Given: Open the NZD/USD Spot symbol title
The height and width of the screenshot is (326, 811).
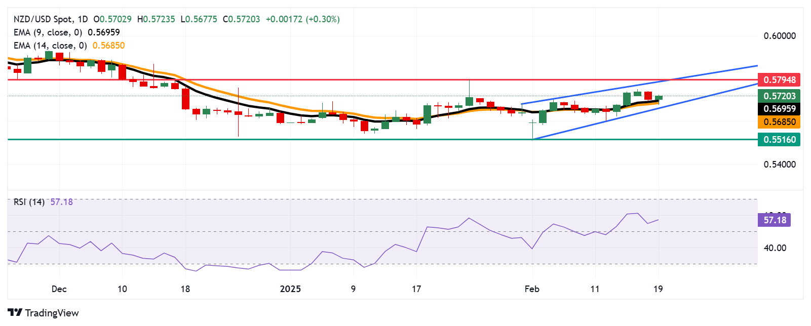Looking at the screenshot, I should tap(43, 19).
